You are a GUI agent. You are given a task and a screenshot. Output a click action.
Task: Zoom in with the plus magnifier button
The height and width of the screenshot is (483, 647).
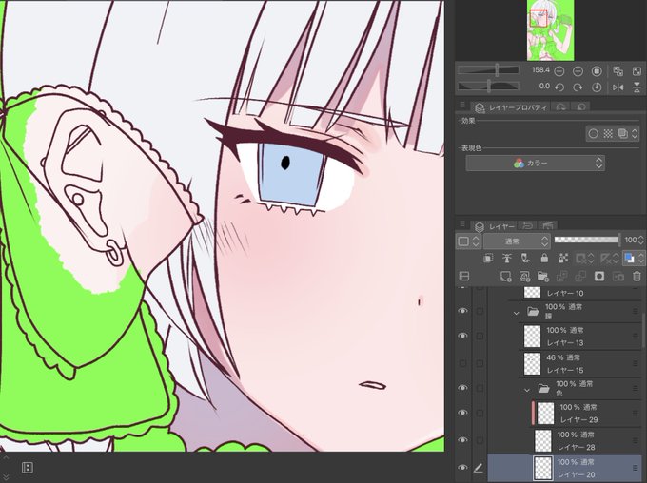point(578,71)
